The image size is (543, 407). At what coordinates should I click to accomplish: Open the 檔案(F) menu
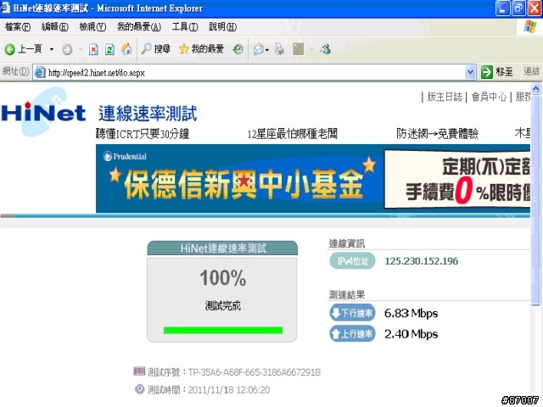[x=18, y=26]
